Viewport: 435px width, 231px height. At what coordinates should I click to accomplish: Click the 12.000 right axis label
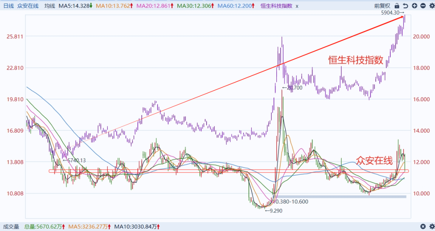coord(421,162)
